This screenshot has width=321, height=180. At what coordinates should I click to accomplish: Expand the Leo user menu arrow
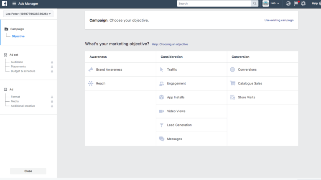(x=278, y=3)
